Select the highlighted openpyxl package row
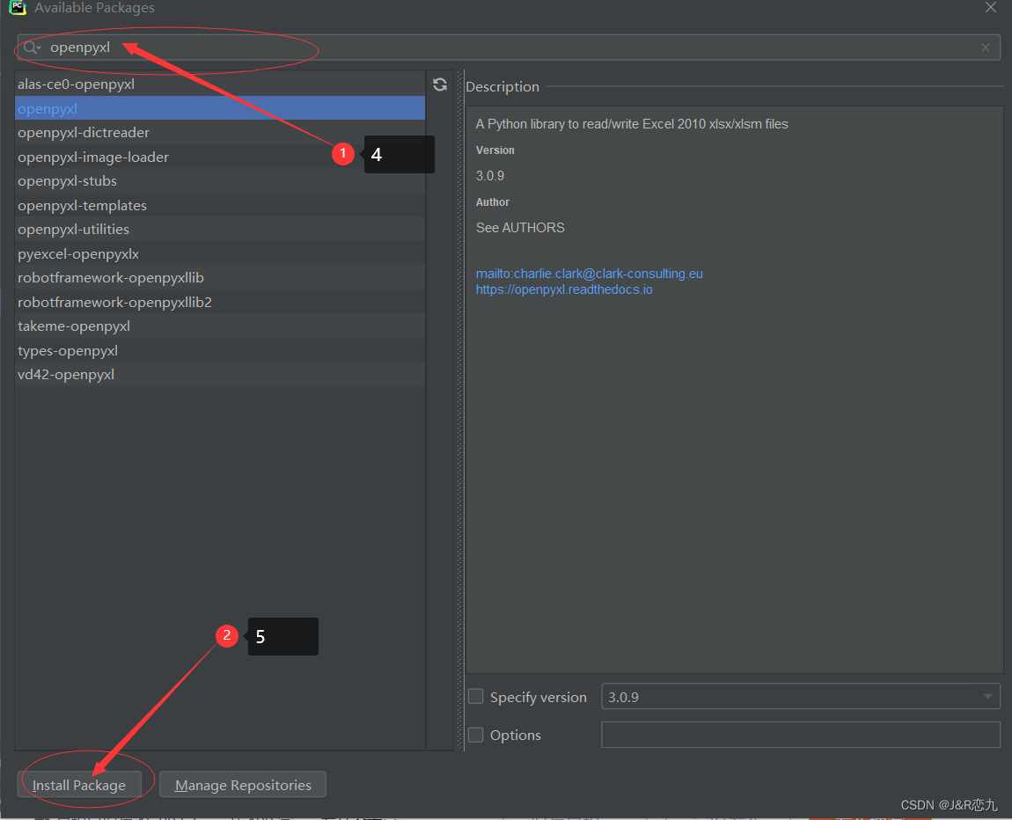Screen dimensions: 1012x820 (x=220, y=108)
